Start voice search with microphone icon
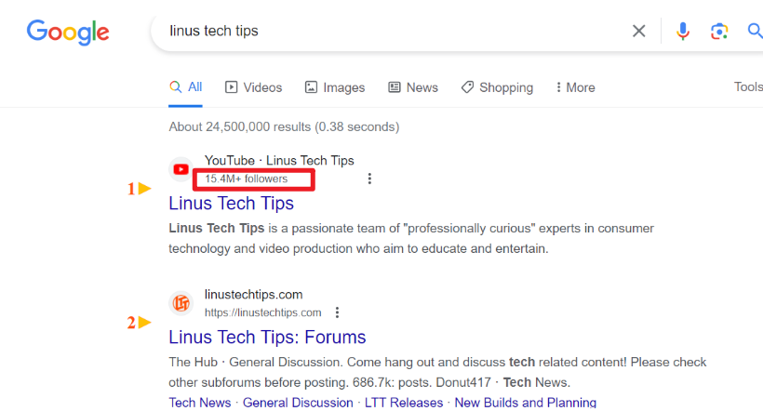763x411 pixels. point(683,32)
